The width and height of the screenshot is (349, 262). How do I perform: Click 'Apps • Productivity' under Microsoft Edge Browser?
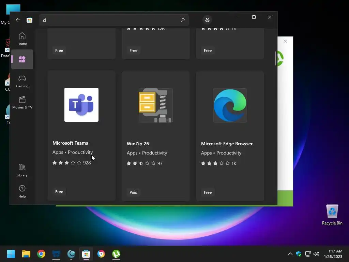coord(221,153)
